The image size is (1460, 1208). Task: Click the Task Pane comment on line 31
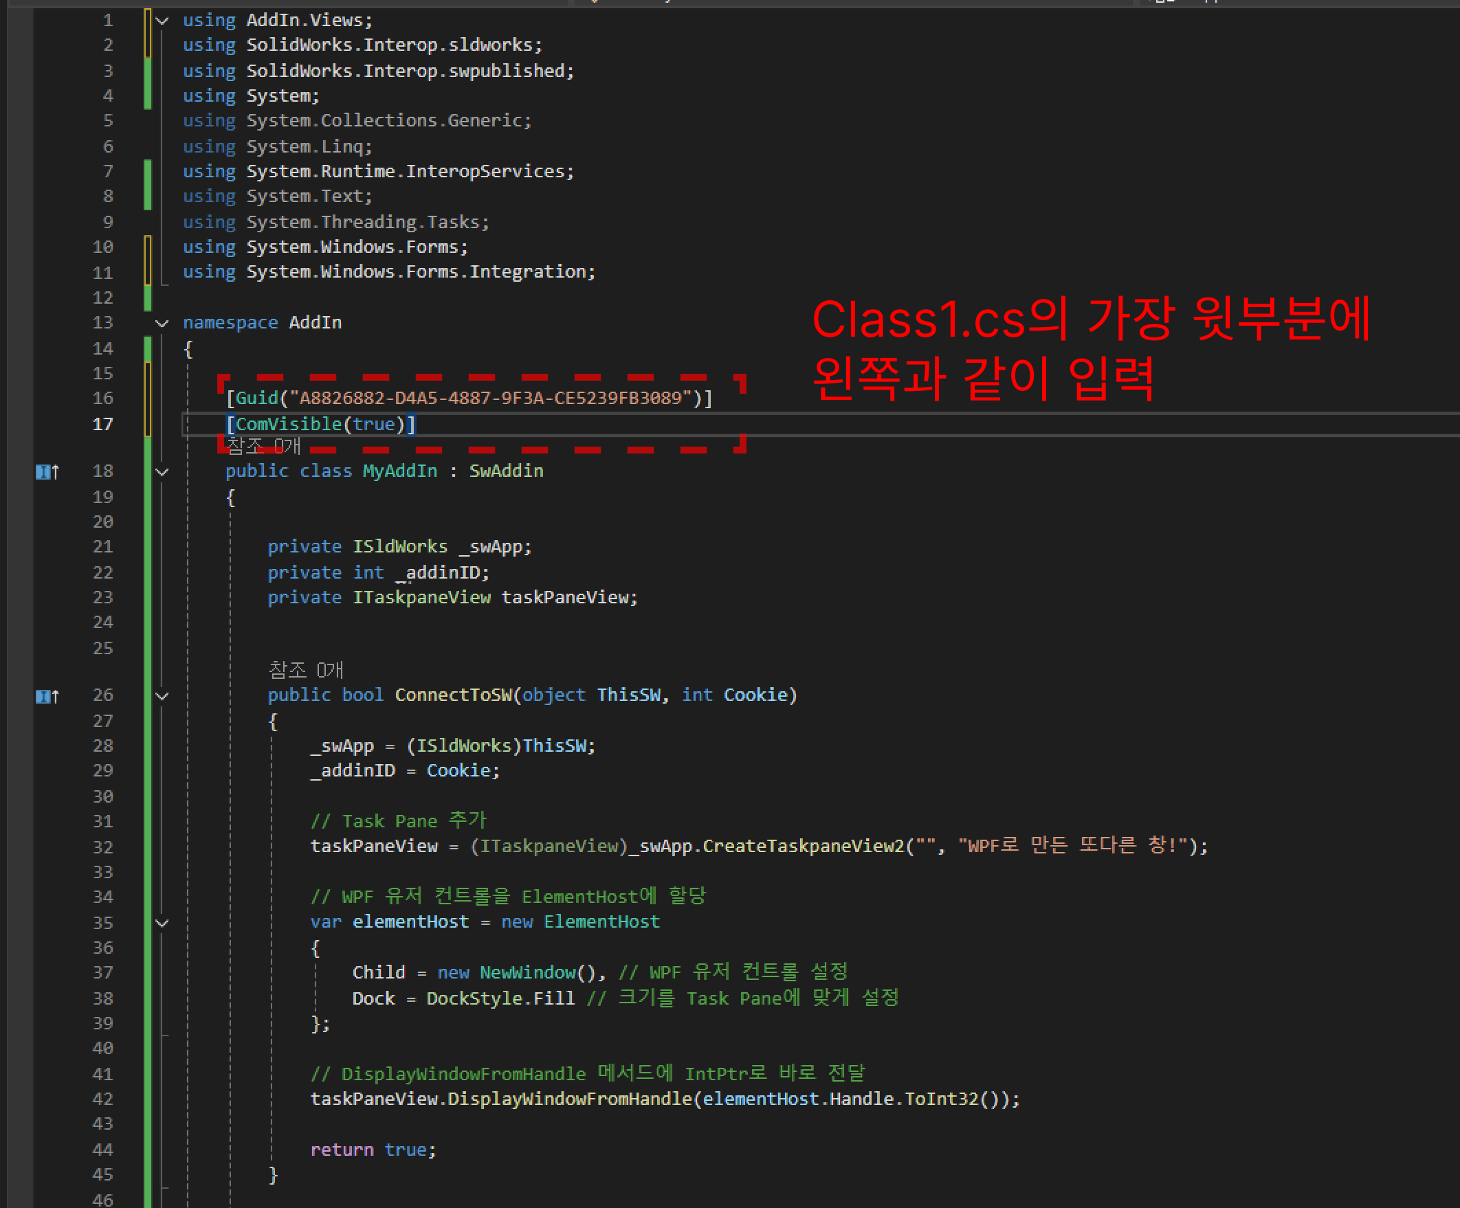click(x=399, y=821)
